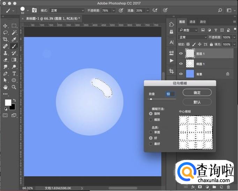238x191 pixels.
Task: Select 缩放 blur method radio button
Action: 151,120
